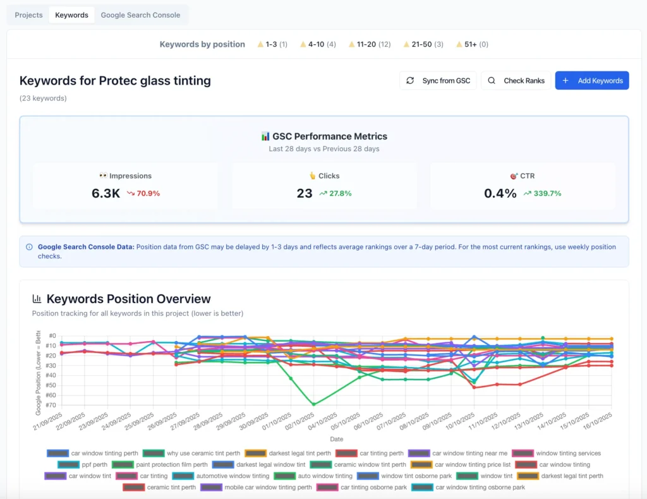647x499 pixels.
Task: Click the warning triangle on the 51+ badge
Action: click(x=461, y=44)
